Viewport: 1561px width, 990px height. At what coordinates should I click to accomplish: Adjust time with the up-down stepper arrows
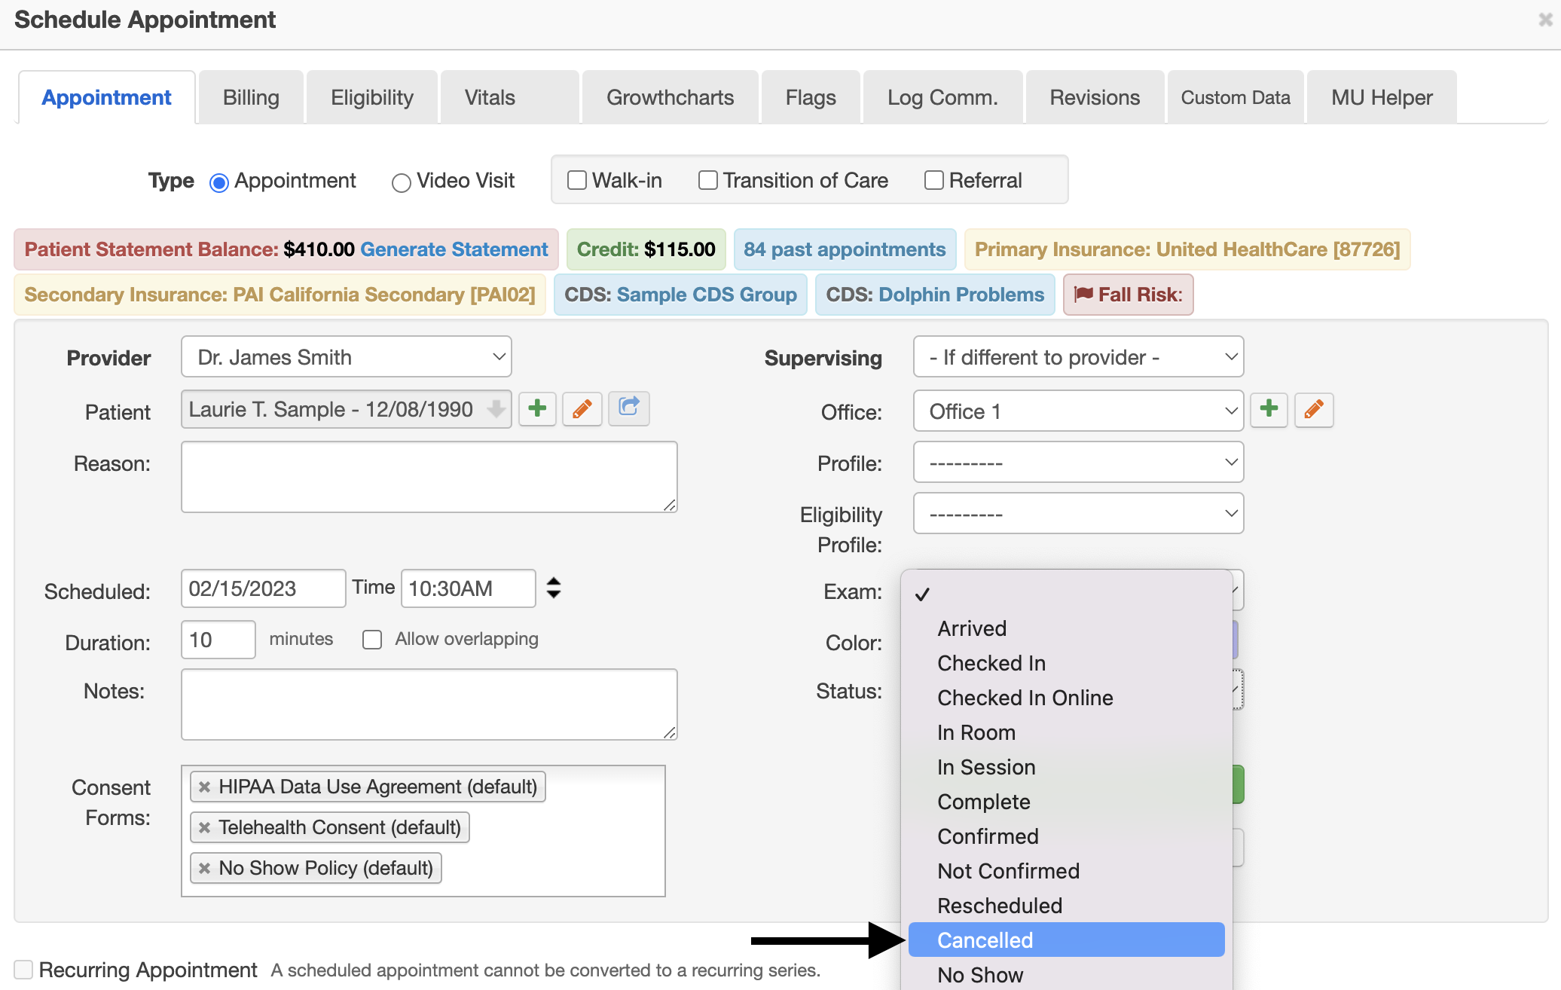point(554,588)
